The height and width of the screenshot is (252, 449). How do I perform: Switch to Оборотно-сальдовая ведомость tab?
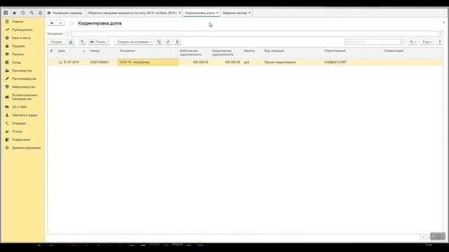132,13
